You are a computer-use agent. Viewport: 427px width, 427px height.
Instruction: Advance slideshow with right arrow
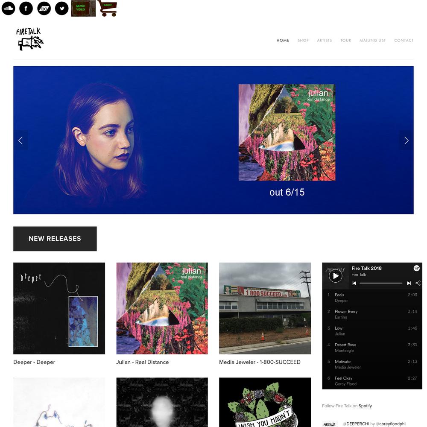coord(407,140)
